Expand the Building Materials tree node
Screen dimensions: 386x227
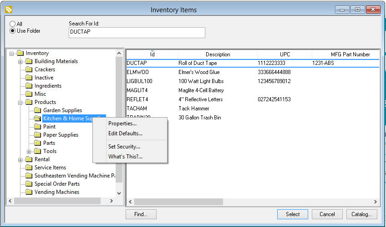coord(20,61)
